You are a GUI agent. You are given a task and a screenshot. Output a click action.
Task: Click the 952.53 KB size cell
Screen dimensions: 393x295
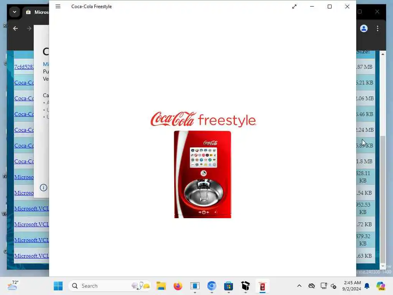pyautogui.click(x=365, y=209)
